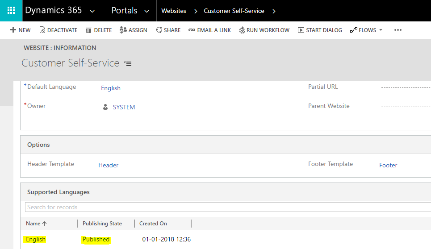Click the Default Language field label

coord(52,87)
